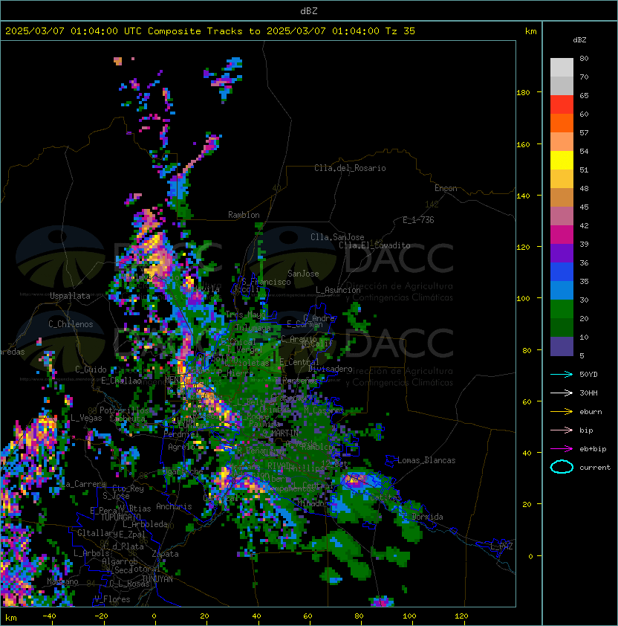Click the cyan 50YD track arrow in legend
The image size is (618, 626).
(562, 375)
